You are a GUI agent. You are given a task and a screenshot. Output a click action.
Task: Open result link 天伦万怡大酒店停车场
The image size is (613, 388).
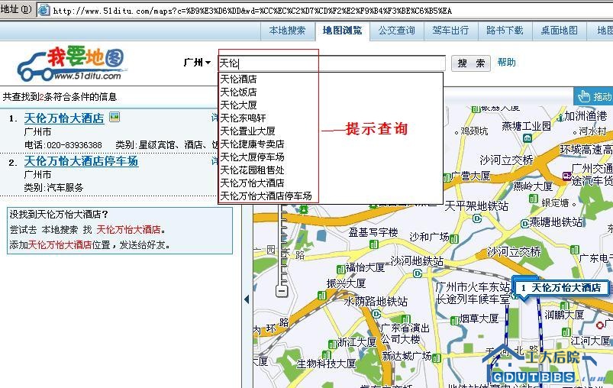tap(81, 160)
